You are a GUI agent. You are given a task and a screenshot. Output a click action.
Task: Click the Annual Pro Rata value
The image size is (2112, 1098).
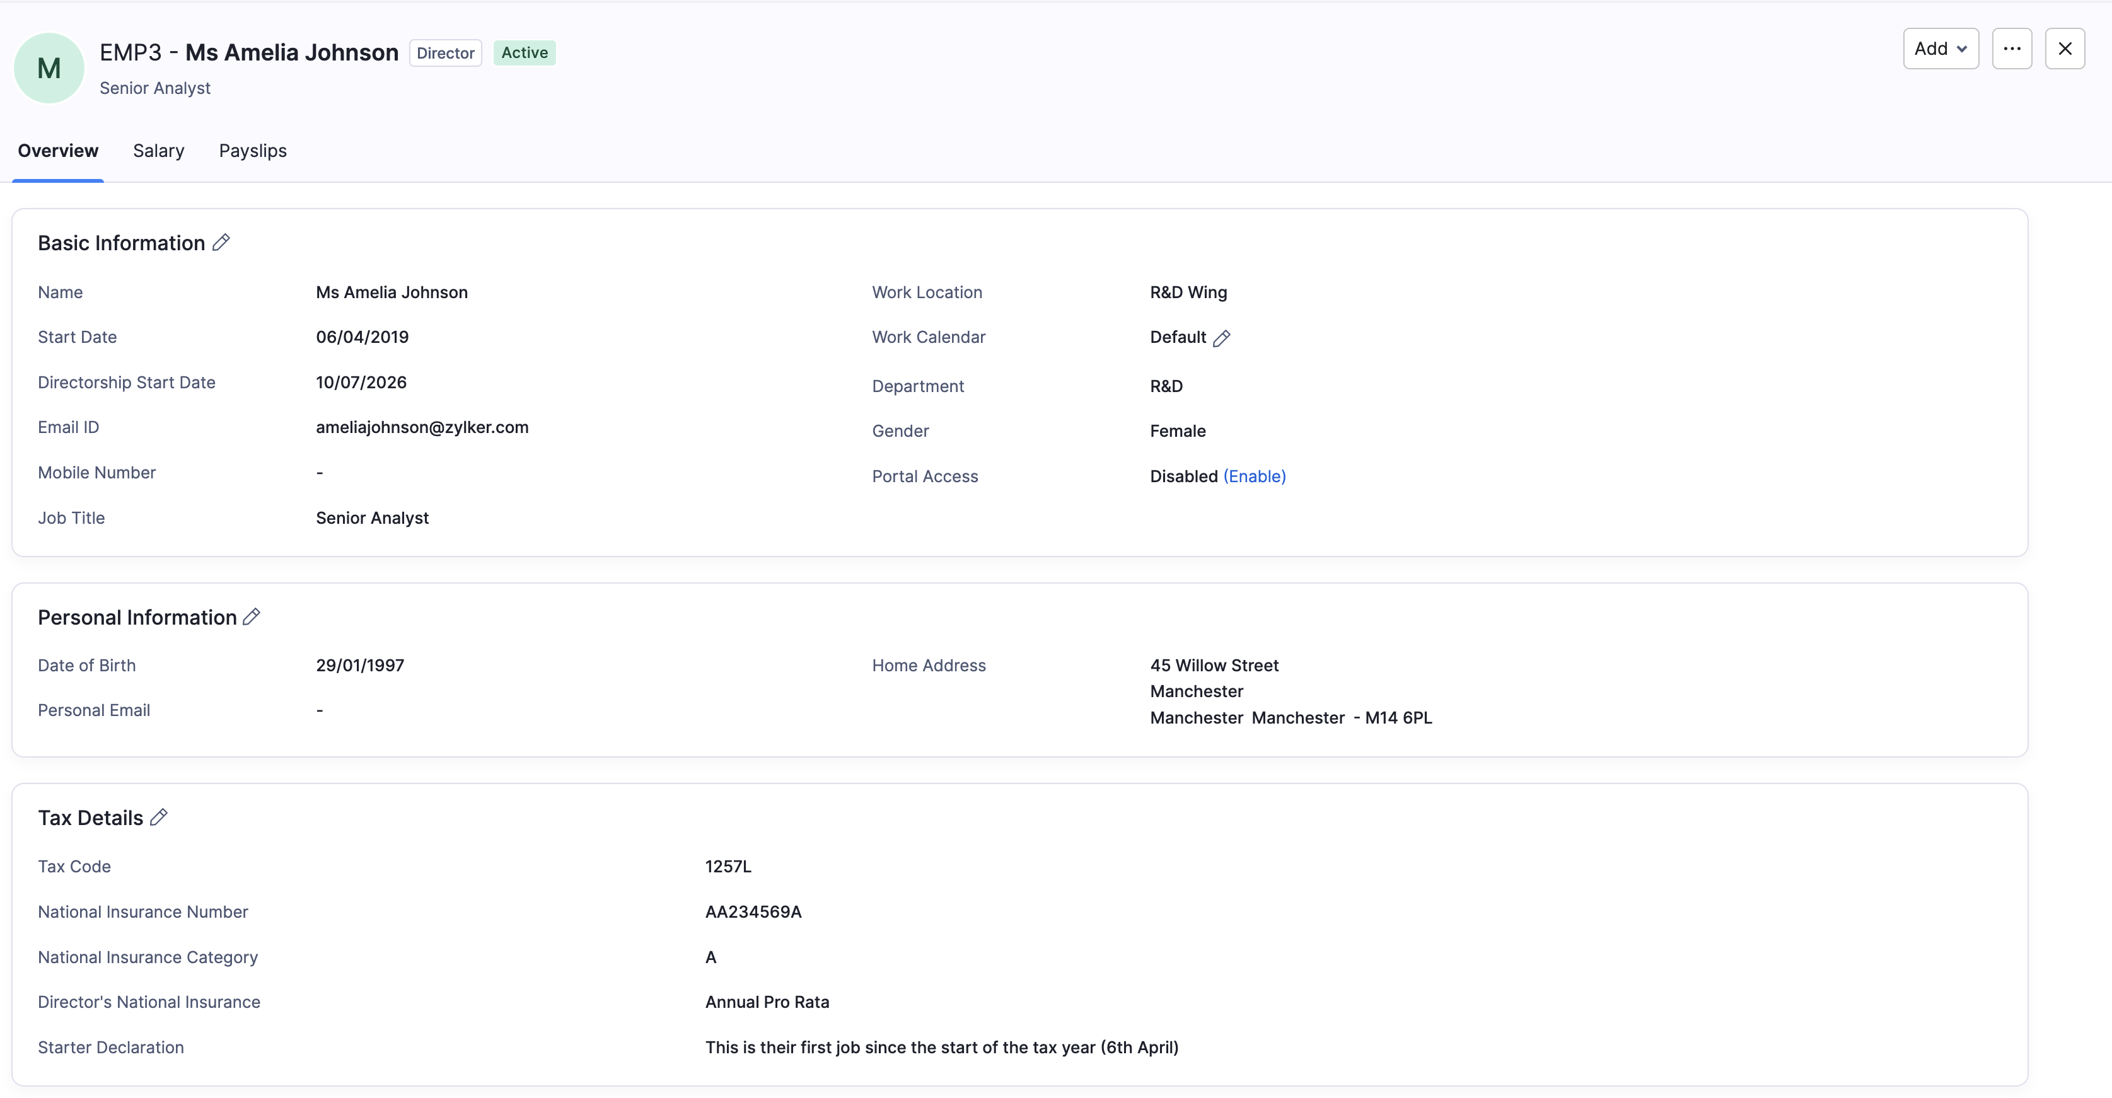tap(767, 1002)
